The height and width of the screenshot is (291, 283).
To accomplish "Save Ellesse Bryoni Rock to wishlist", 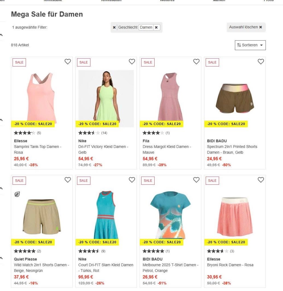I will click(261, 180).
